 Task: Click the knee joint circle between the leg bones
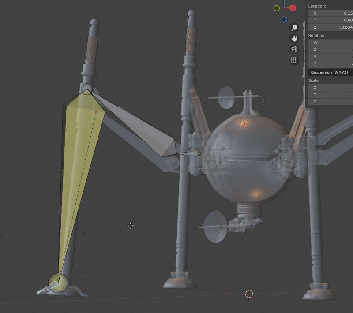pyautogui.click(x=87, y=88)
